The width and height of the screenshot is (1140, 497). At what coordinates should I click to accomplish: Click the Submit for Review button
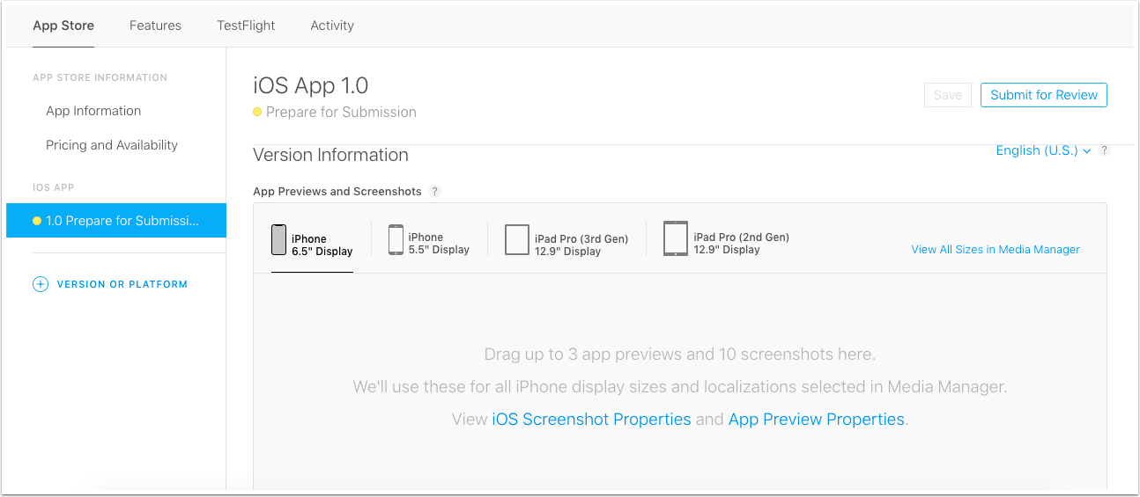click(1044, 95)
